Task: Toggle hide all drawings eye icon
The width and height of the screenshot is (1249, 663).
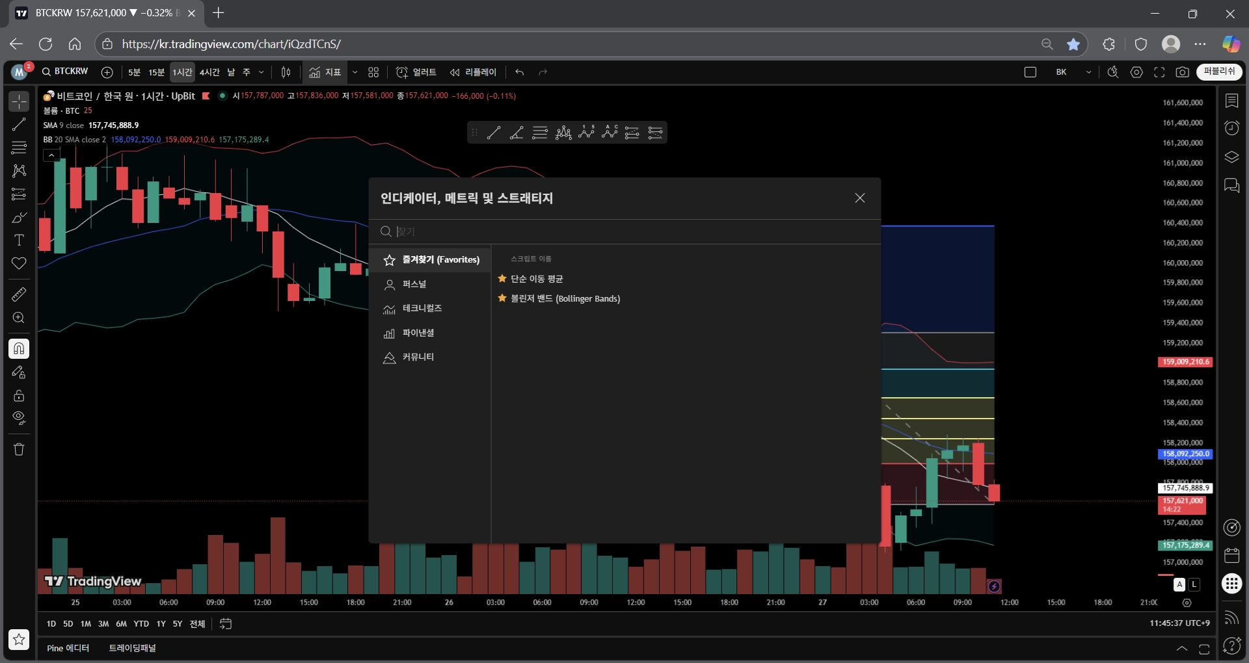Action: pos(19,418)
